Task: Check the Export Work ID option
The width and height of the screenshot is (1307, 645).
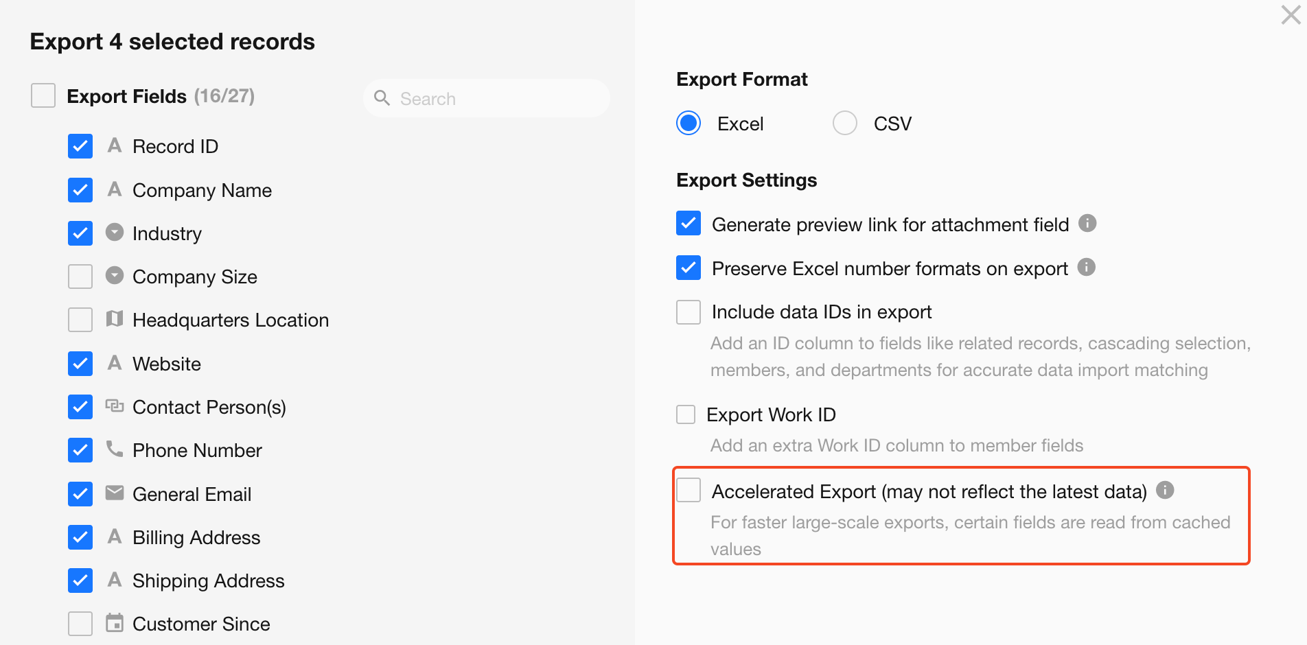Action: tap(686, 414)
